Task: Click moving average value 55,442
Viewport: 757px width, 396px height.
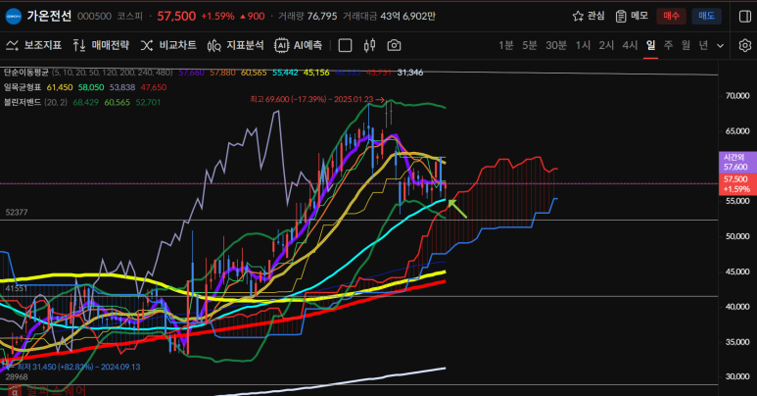Action: point(285,73)
